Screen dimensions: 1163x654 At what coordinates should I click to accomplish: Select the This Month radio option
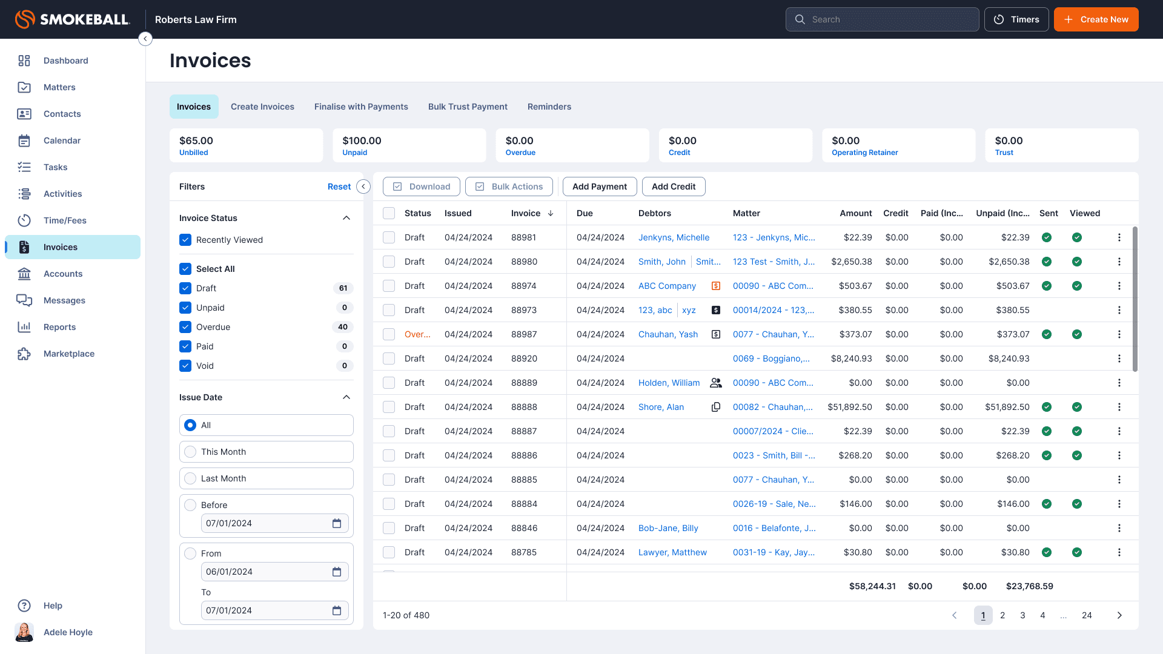[190, 452]
